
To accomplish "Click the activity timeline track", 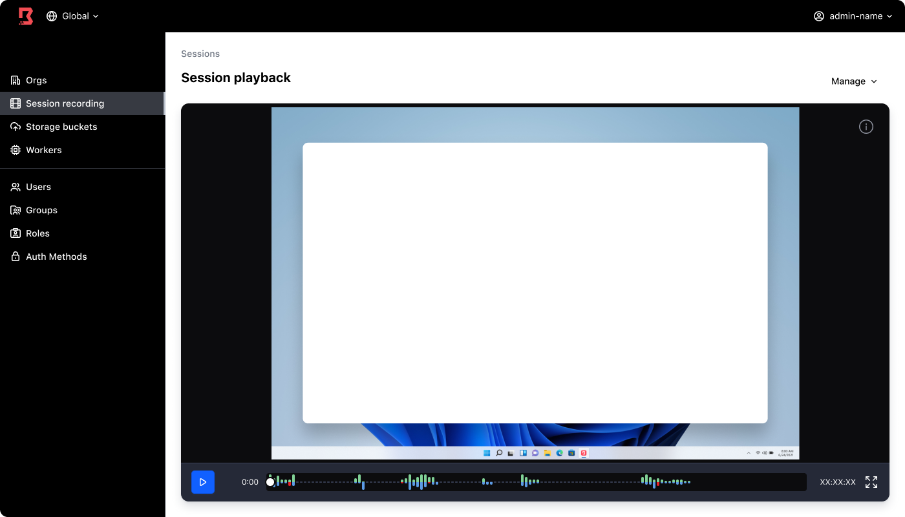I will pyautogui.click(x=537, y=482).
